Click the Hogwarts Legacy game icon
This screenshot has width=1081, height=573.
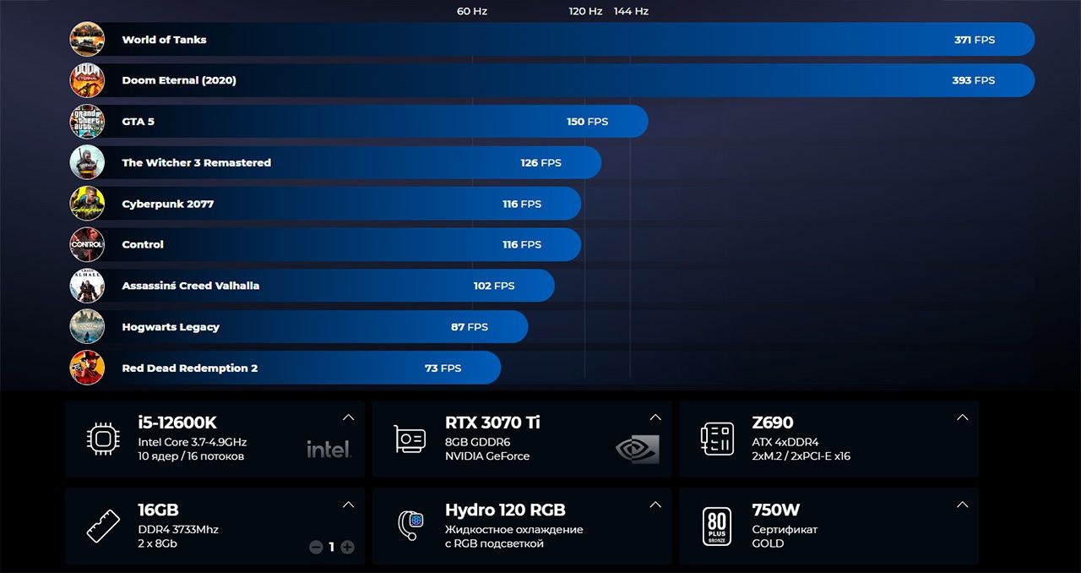pos(87,327)
